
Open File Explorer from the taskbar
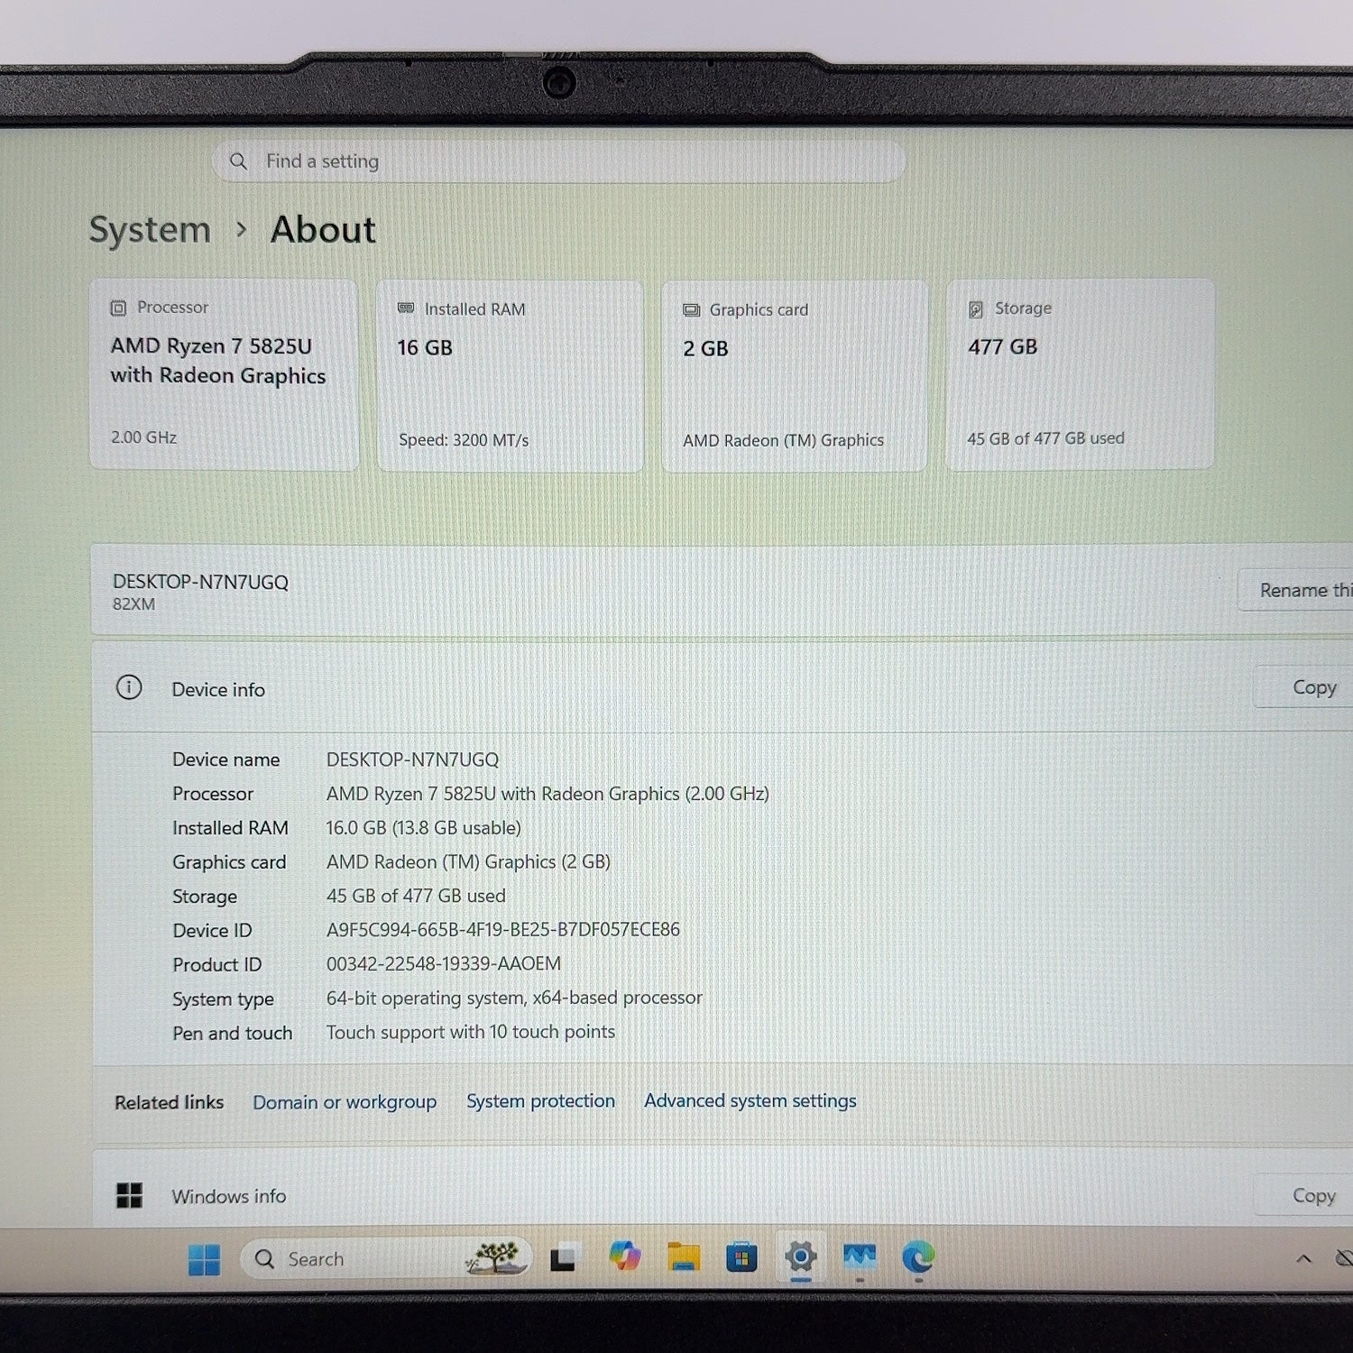684,1256
